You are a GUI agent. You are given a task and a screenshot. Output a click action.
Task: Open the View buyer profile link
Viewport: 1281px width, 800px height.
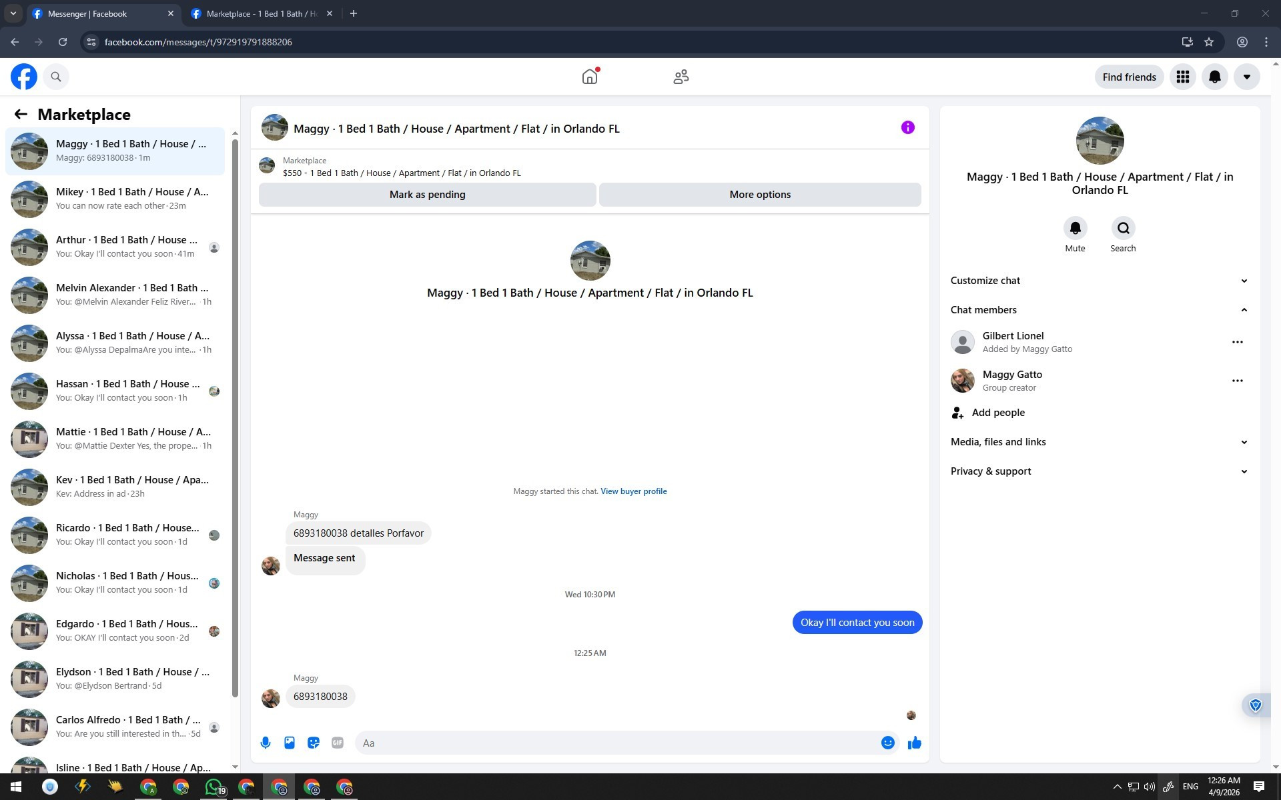pos(633,491)
